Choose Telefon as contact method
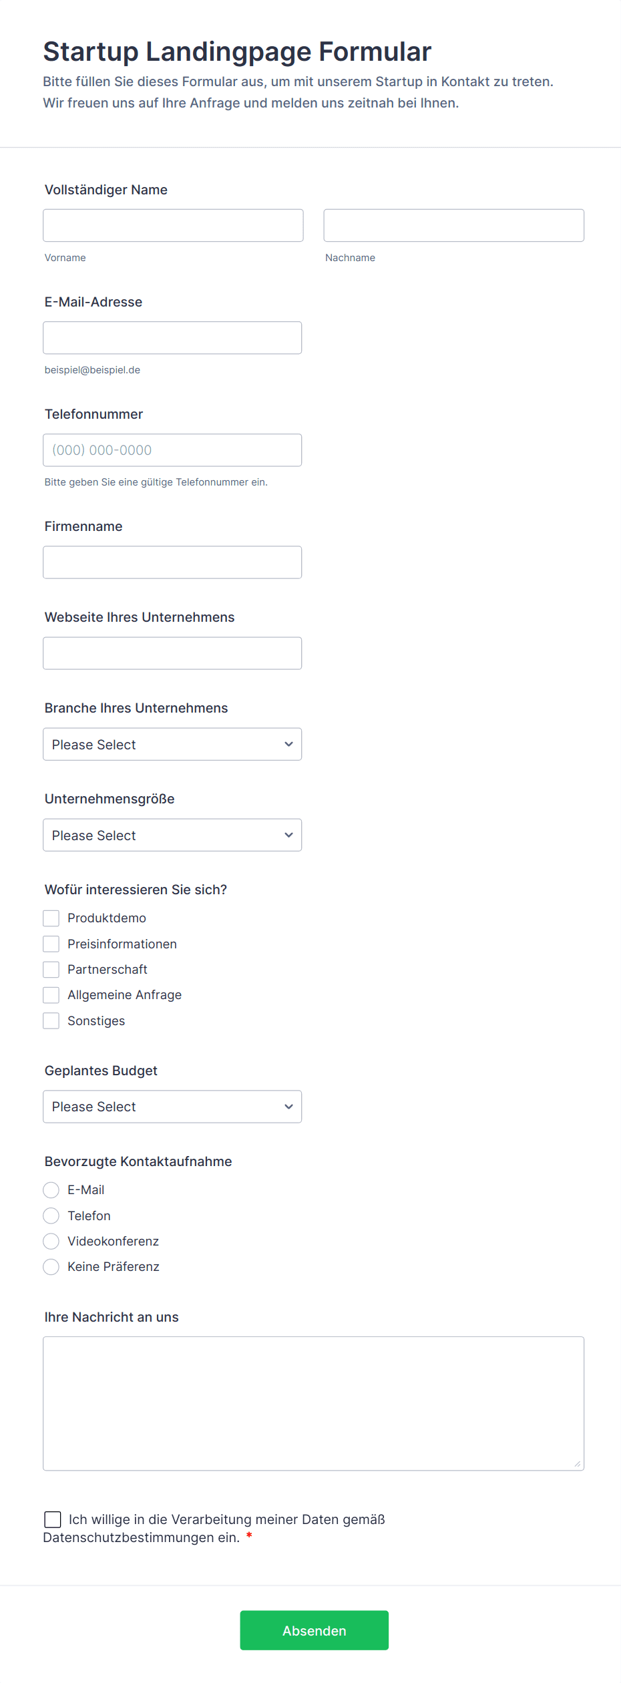 (51, 1215)
